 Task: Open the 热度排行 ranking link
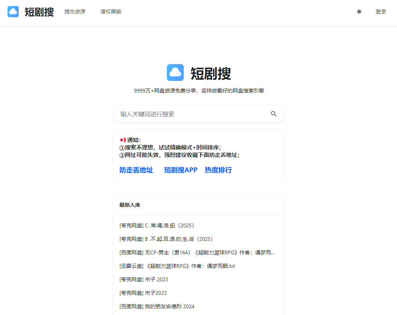pyautogui.click(x=218, y=170)
